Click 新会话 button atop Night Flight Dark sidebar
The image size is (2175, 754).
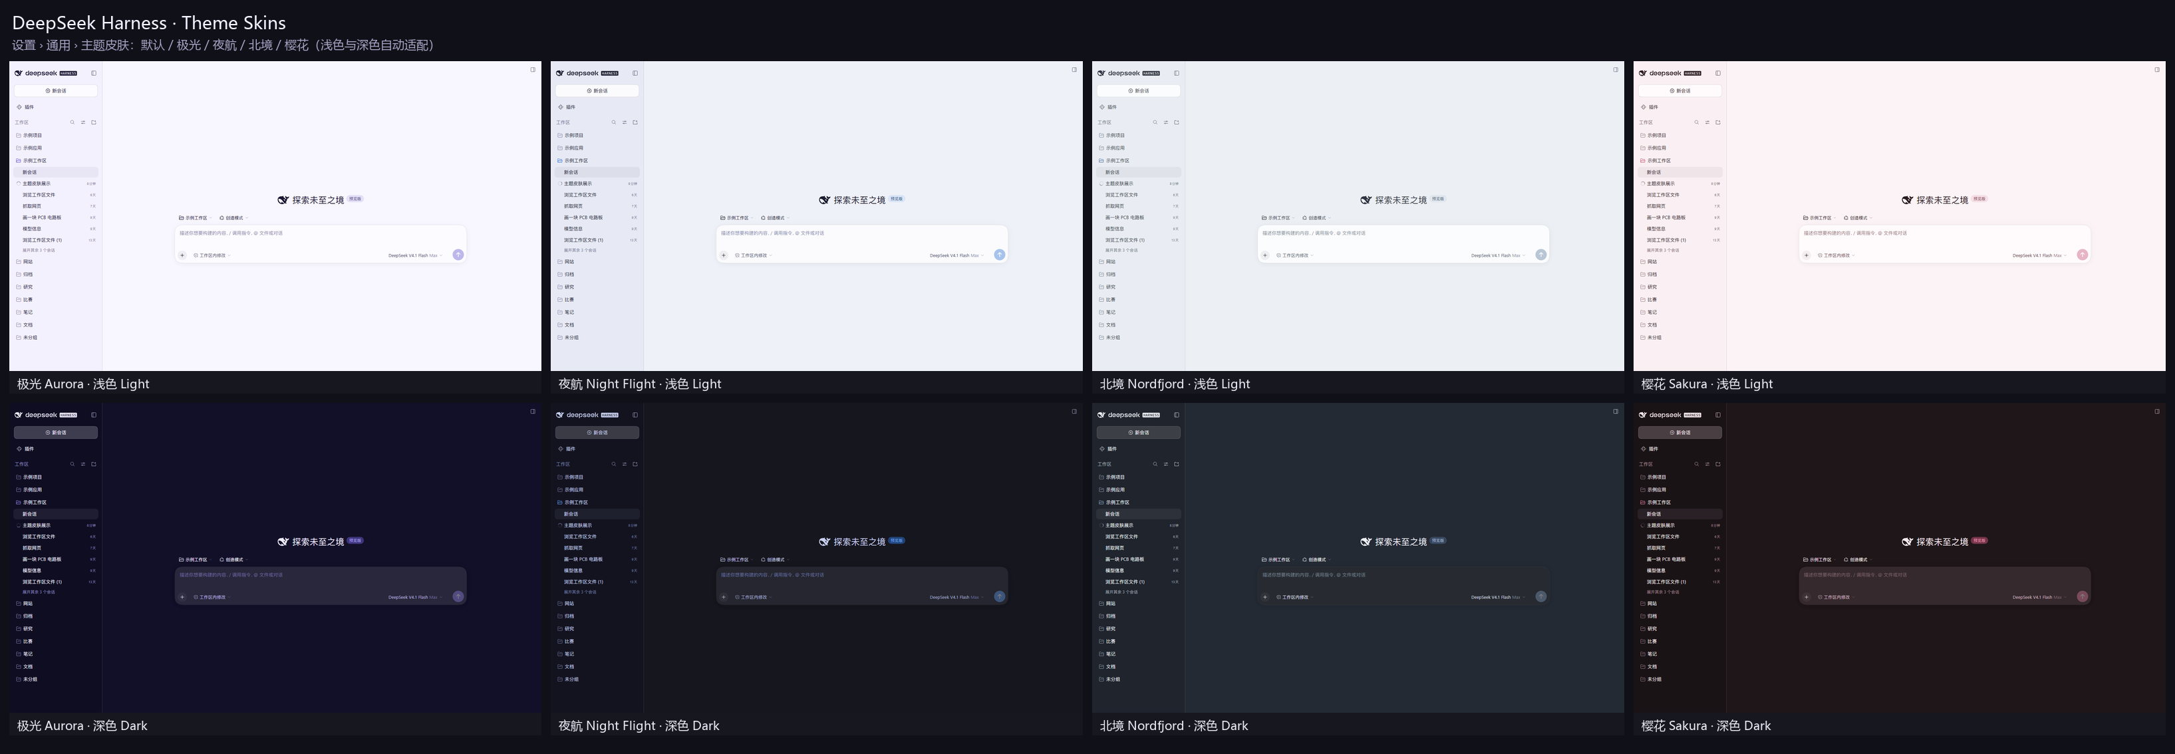[x=597, y=432]
